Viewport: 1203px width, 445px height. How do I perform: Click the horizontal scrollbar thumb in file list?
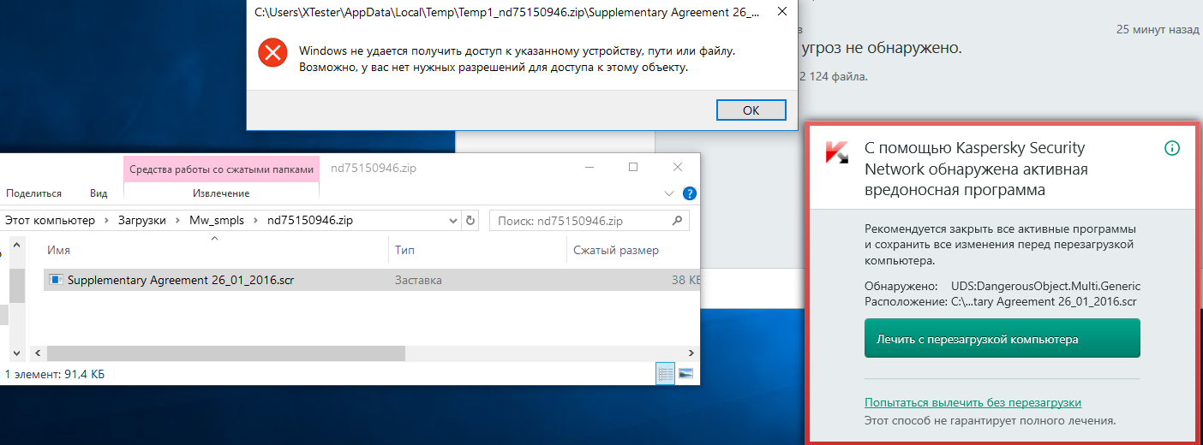click(x=226, y=353)
